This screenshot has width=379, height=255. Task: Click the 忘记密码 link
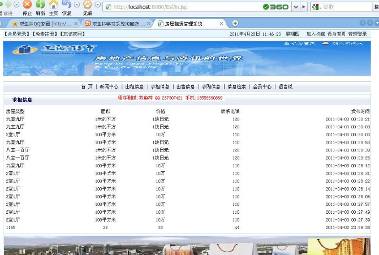click(x=72, y=34)
